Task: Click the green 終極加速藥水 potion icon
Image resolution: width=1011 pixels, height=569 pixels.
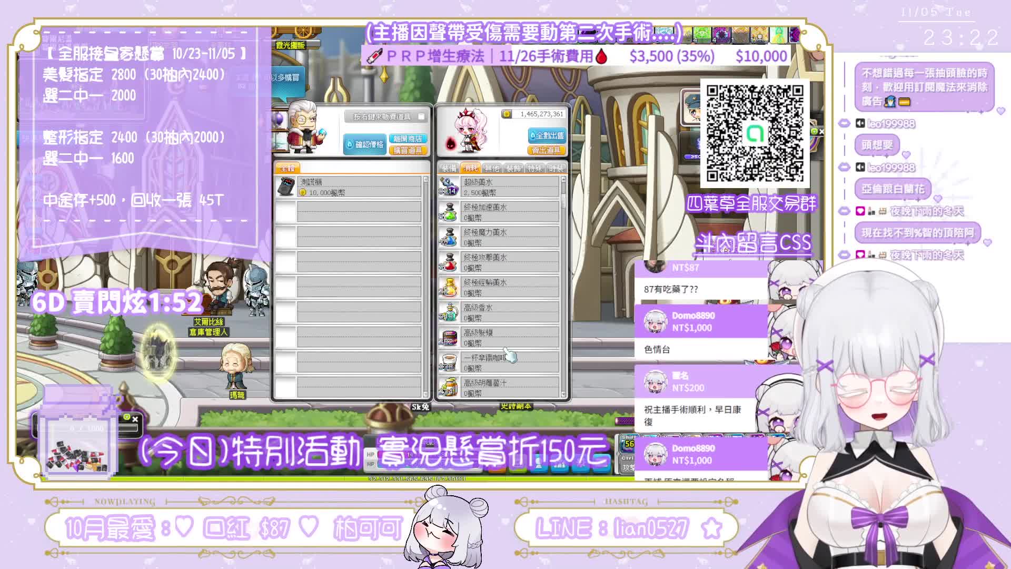Action: [x=448, y=212]
